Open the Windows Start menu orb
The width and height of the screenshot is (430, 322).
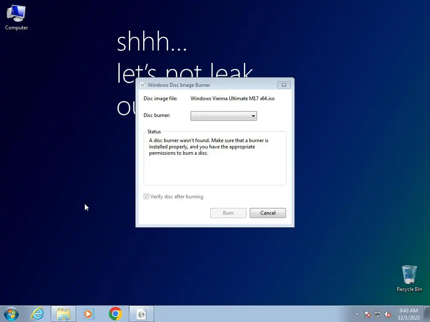pyautogui.click(x=11, y=314)
